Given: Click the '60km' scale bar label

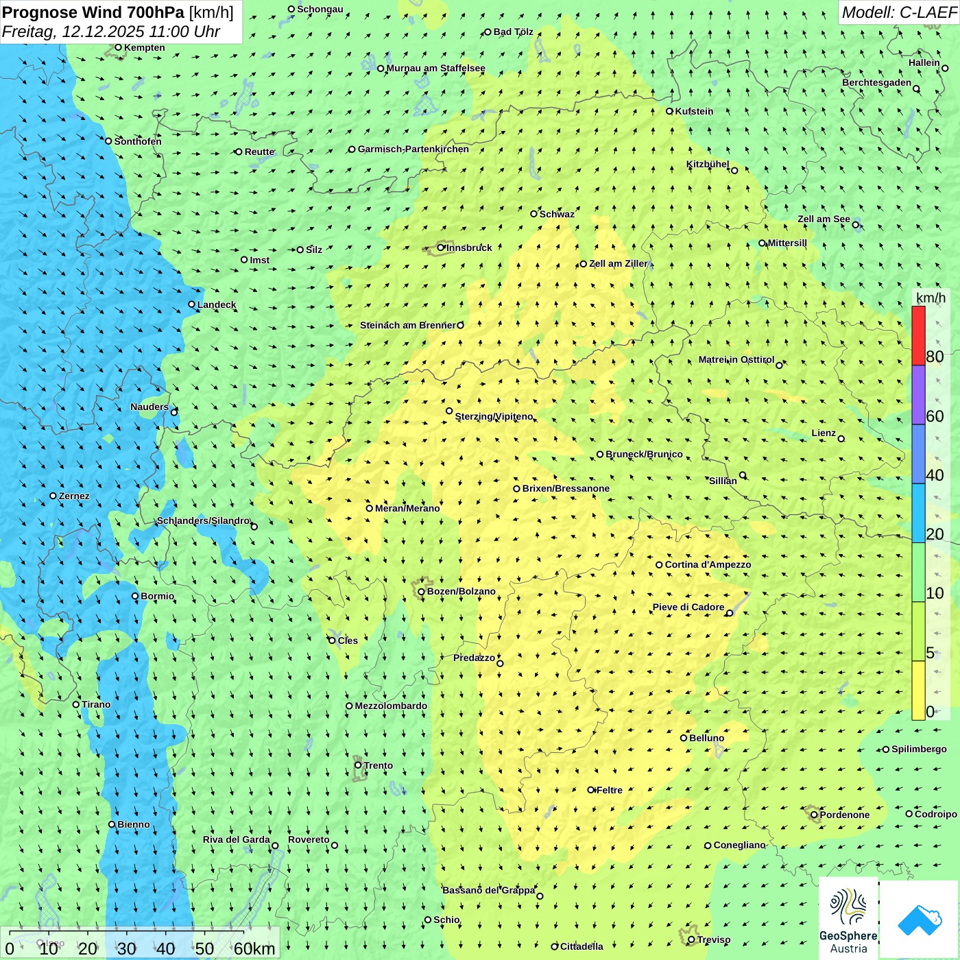Looking at the screenshot, I should (x=254, y=948).
